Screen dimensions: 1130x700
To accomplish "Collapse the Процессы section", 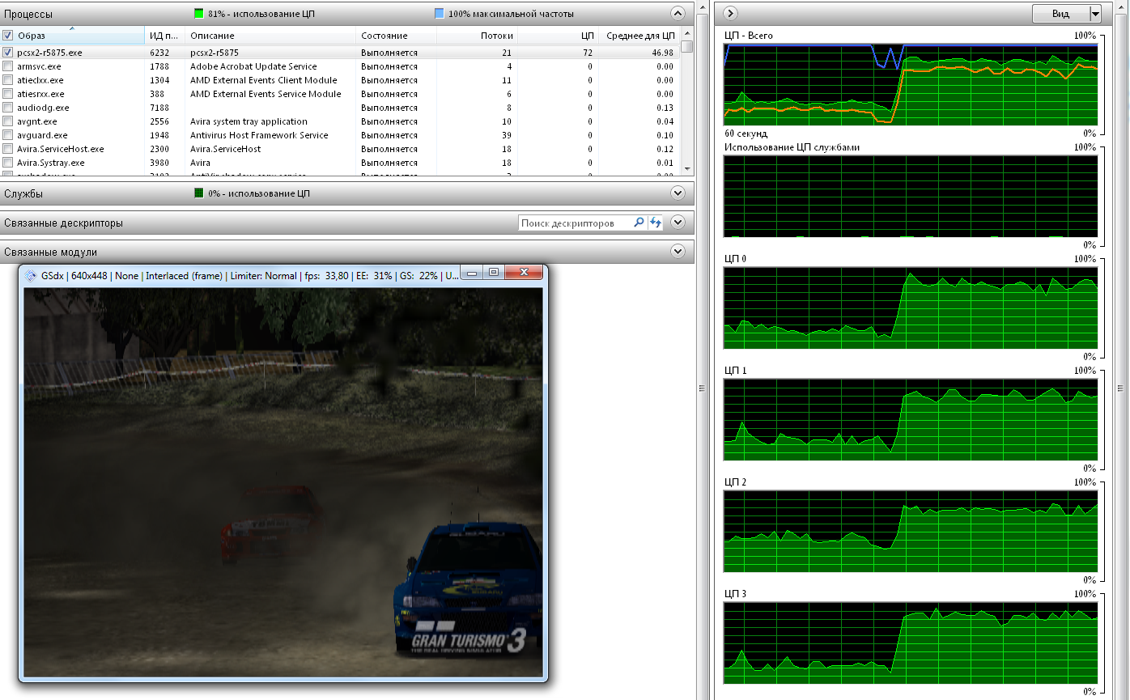I will coord(678,13).
